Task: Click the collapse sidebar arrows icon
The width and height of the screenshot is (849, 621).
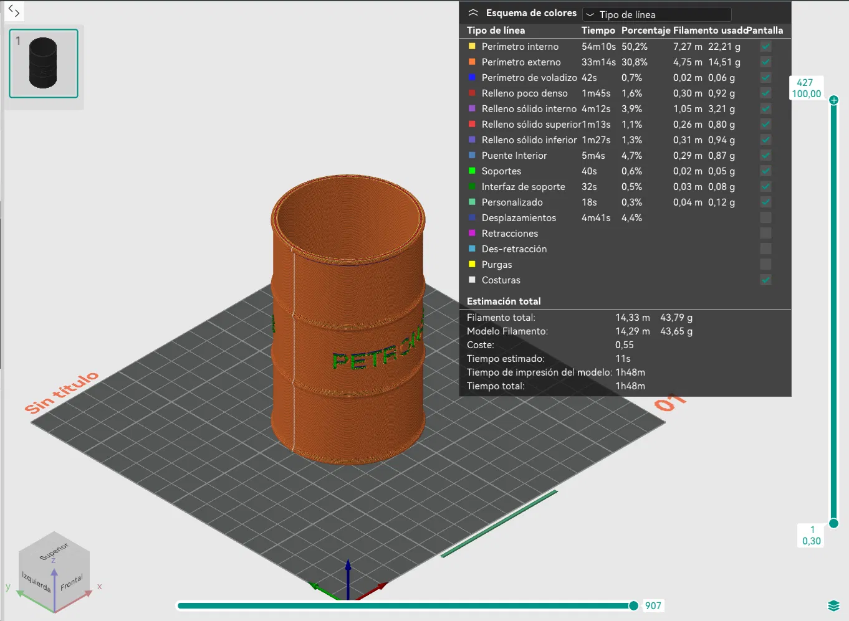Action: coord(14,10)
